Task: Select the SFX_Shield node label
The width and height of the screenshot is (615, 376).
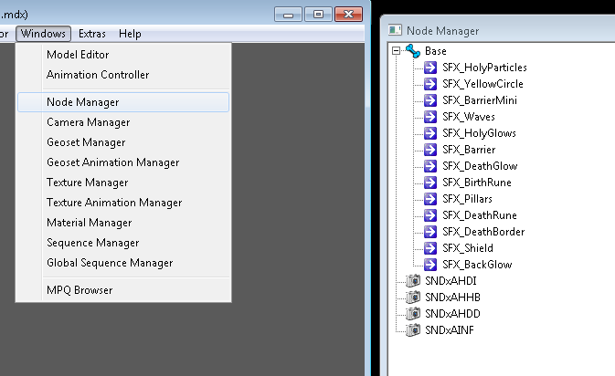Action: pyautogui.click(x=468, y=248)
